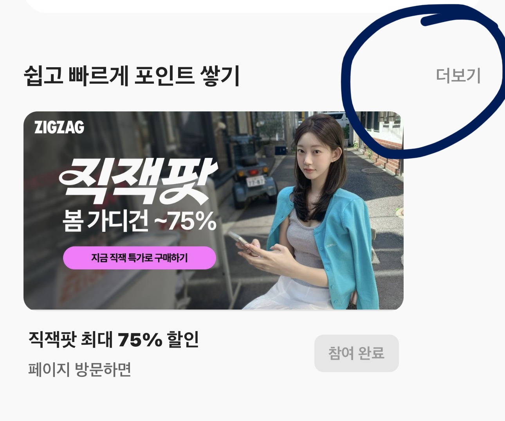Screen dimensions: 505x421
Task: Tap the pink 지금 직잭 특가로 구매하기 button
Action: [139, 258]
